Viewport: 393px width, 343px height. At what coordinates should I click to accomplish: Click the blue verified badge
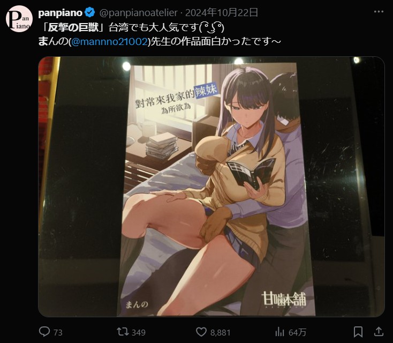click(x=90, y=12)
